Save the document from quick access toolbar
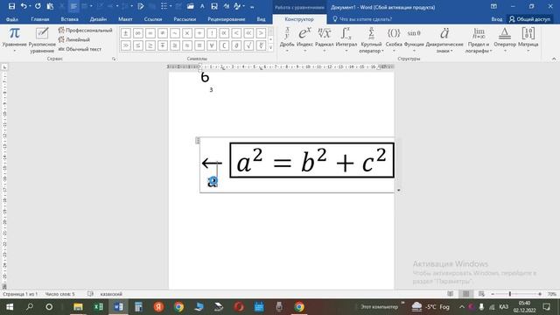 [11, 6]
